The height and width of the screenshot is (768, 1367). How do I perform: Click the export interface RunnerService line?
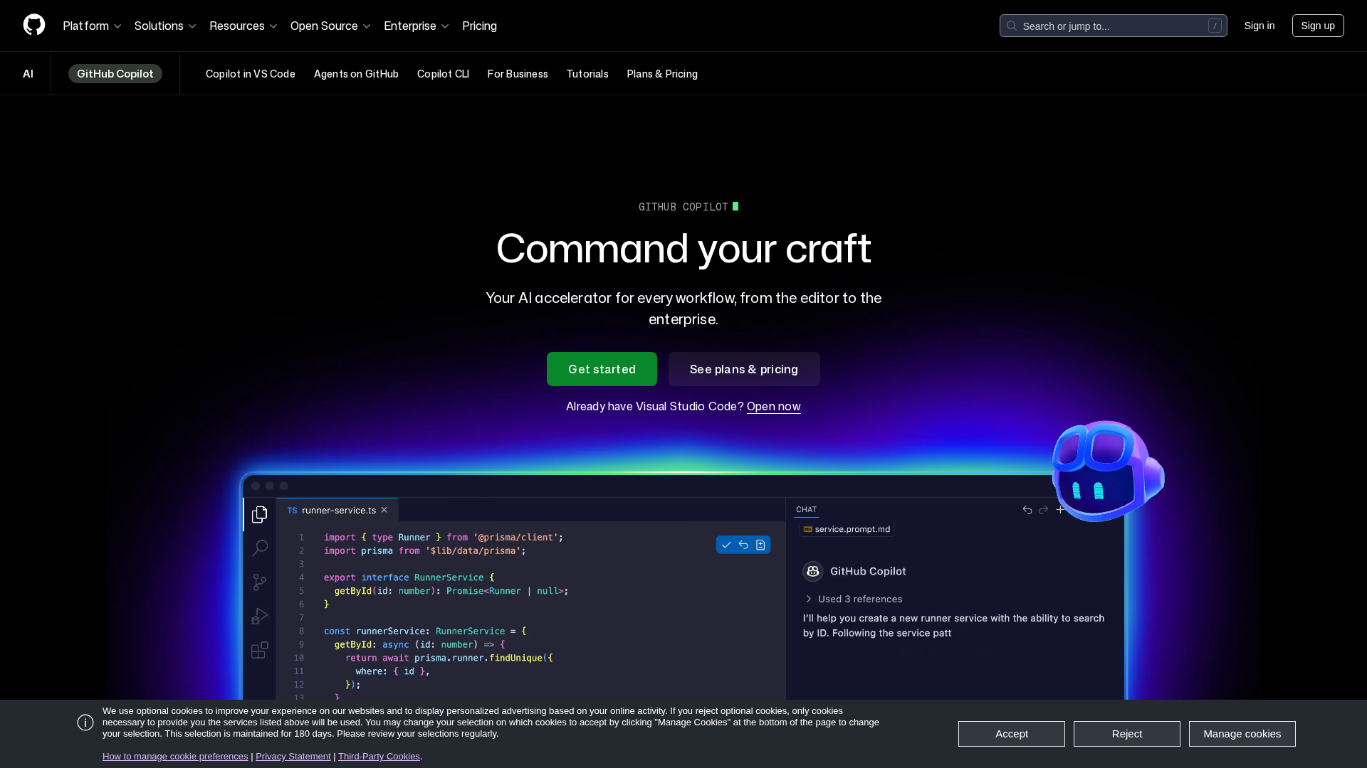409,577
